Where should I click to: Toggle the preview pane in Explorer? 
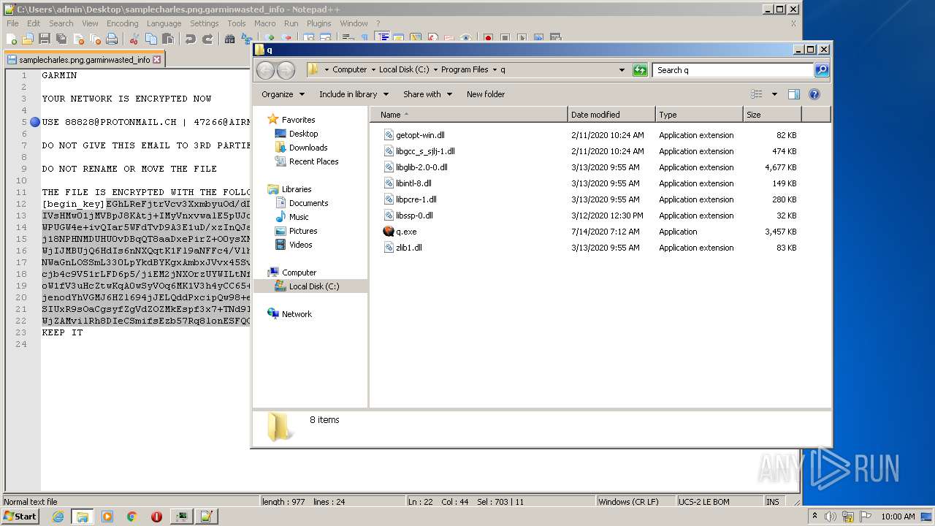pos(794,94)
